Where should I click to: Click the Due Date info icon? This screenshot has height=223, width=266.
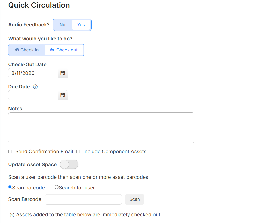click(x=35, y=87)
